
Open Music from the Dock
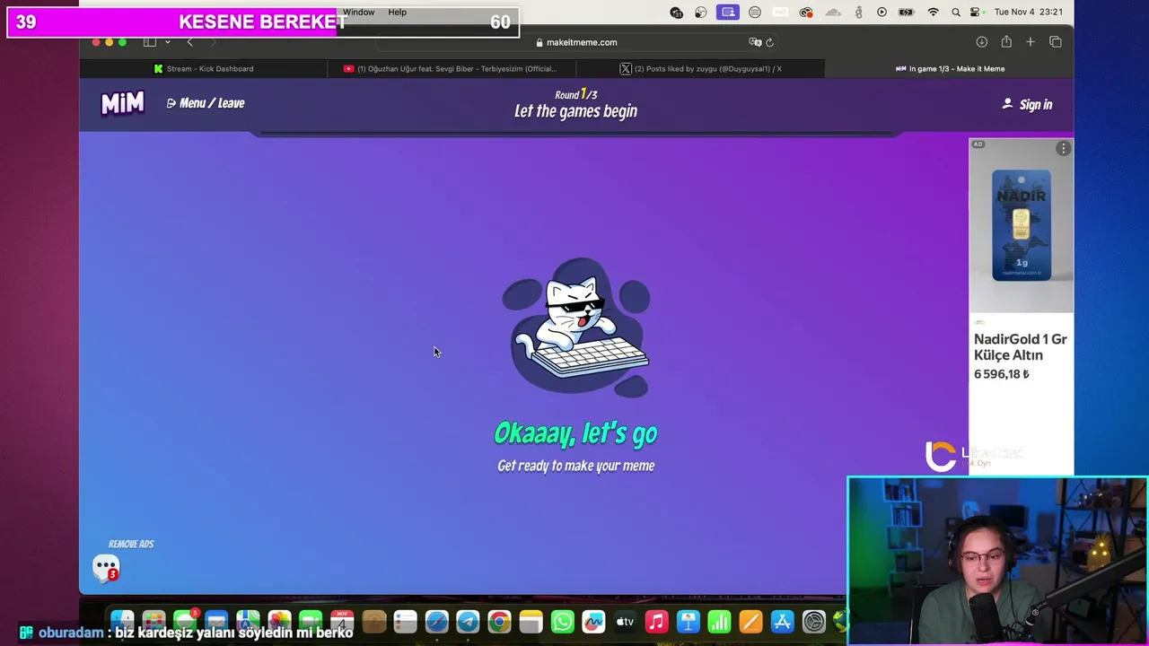coord(656,621)
